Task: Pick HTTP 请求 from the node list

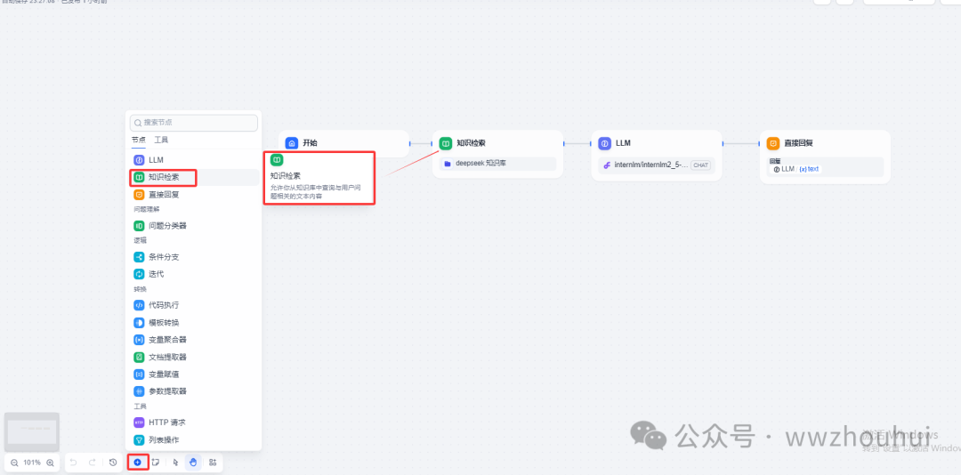Action: tap(166, 423)
